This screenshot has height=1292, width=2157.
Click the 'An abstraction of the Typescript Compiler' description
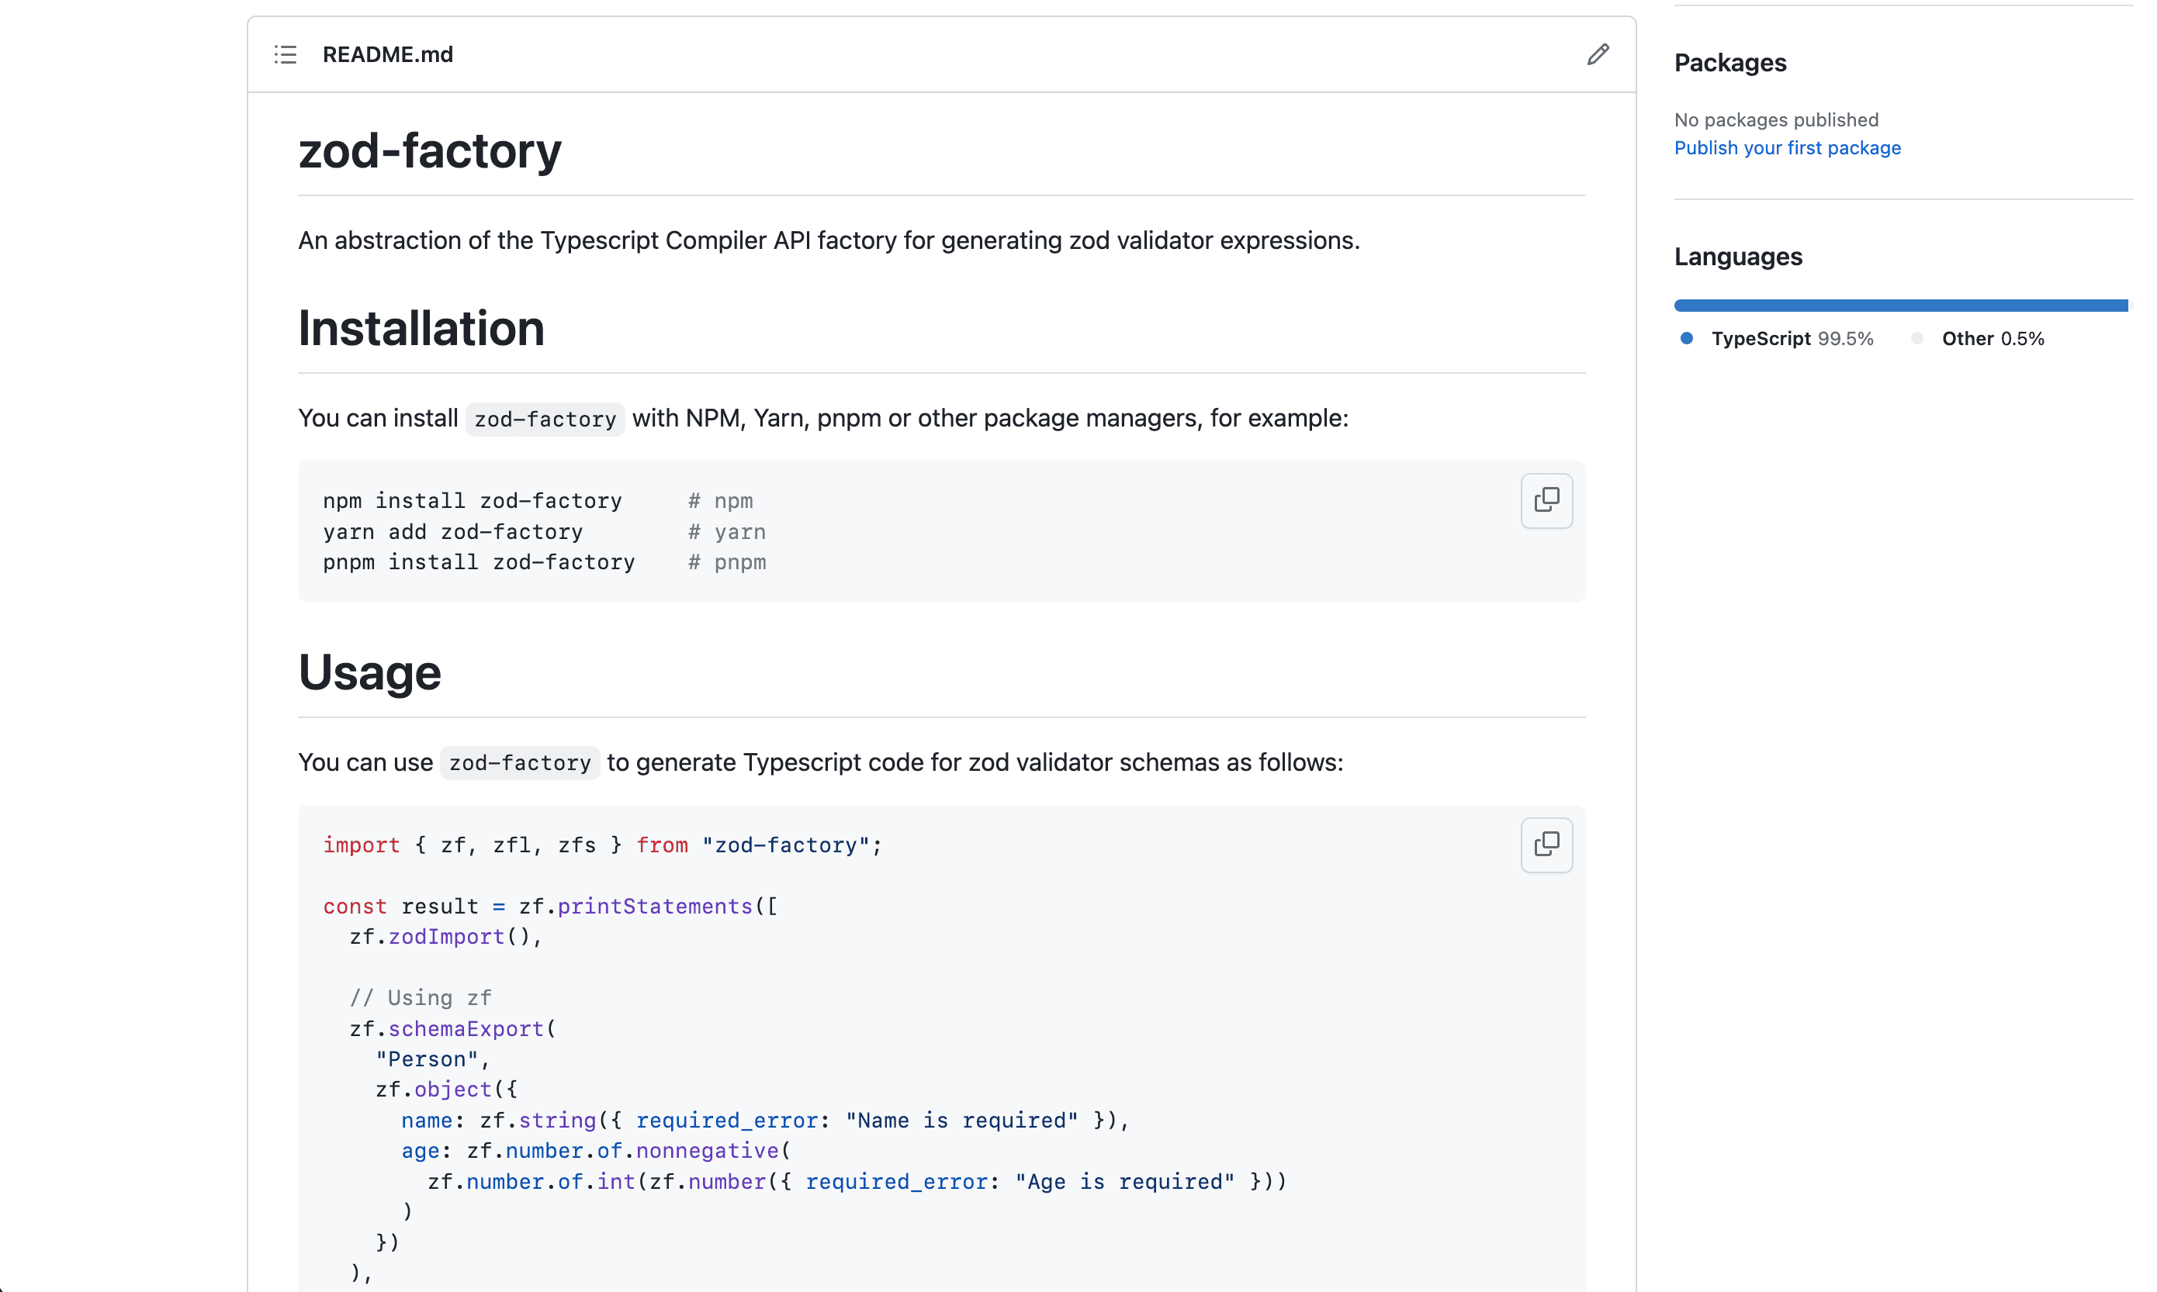[829, 240]
